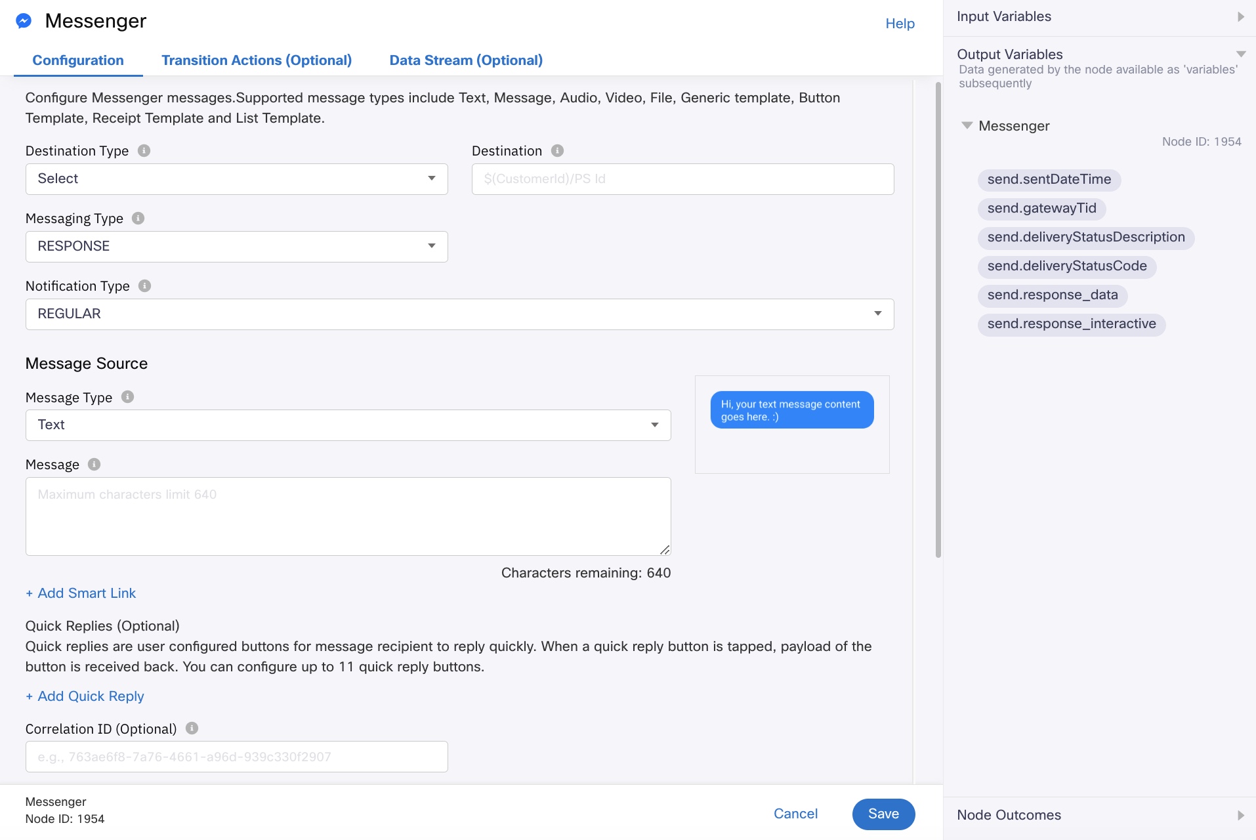Screen dimensions: 1256x840
Task: Open Data Stream (Optional) tab
Action: coord(466,60)
